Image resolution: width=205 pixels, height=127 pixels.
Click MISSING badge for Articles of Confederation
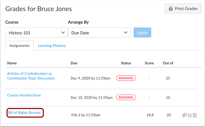coord(126,78)
